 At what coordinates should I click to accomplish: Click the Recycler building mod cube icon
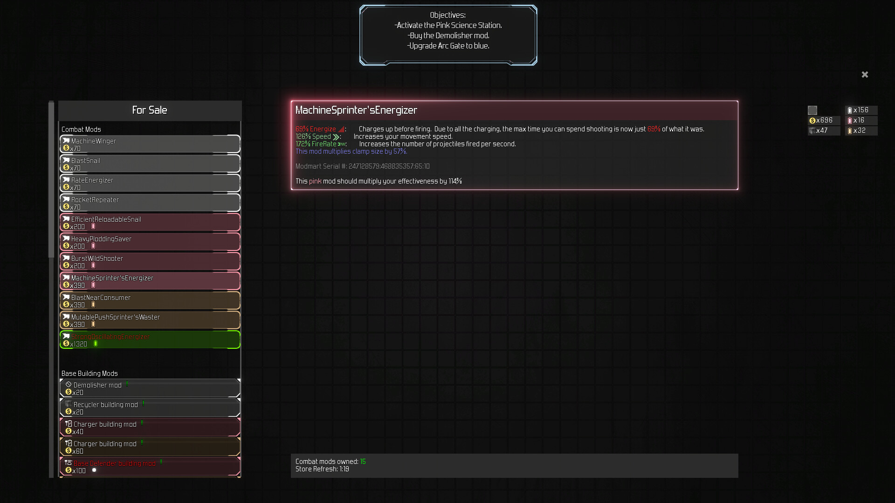[68, 404]
